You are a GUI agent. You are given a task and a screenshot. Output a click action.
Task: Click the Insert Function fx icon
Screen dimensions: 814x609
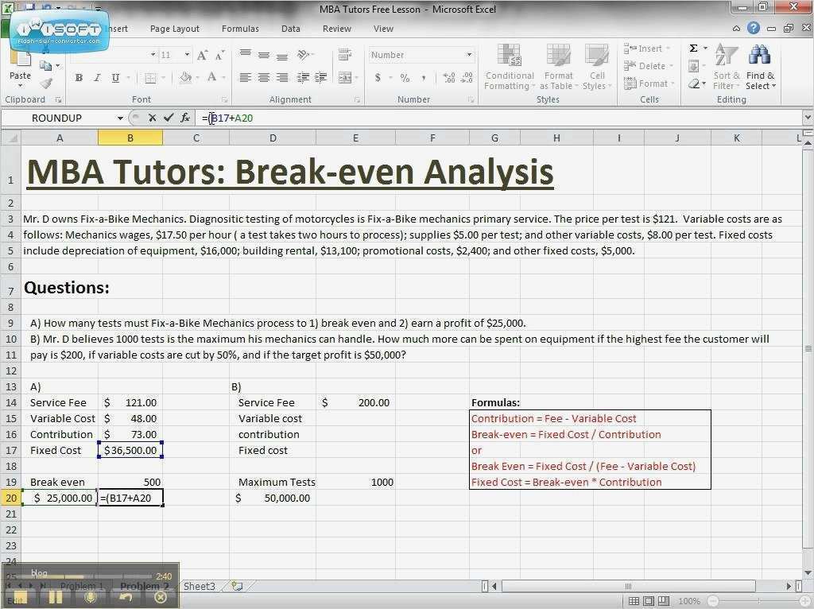[185, 118]
